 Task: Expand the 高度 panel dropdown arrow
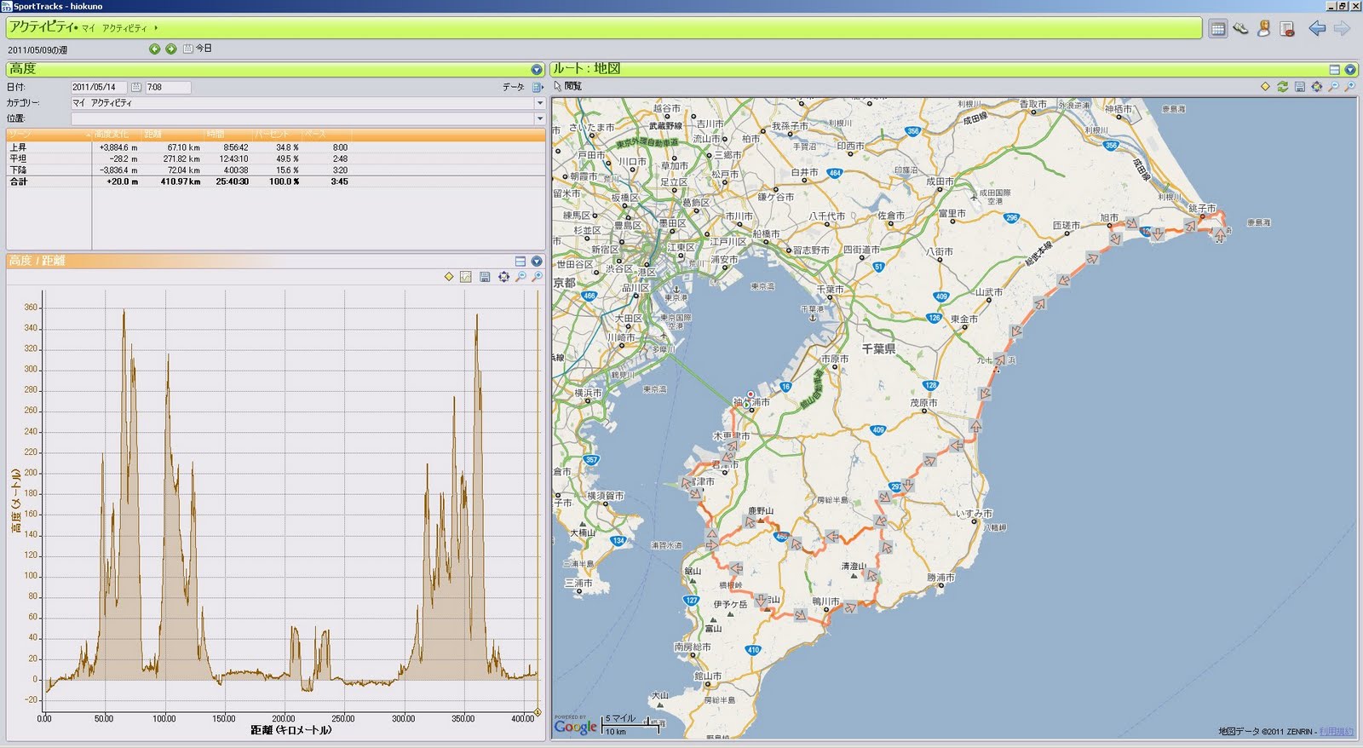coord(537,69)
